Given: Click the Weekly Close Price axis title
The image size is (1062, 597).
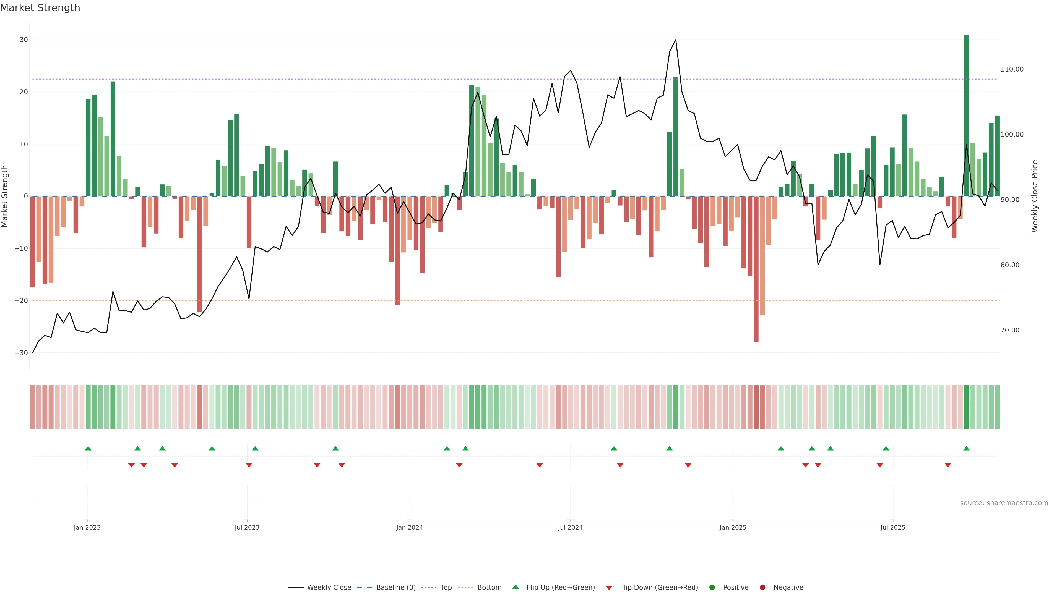Looking at the screenshot, I should pyautogui.click(x=1035, y=196).
